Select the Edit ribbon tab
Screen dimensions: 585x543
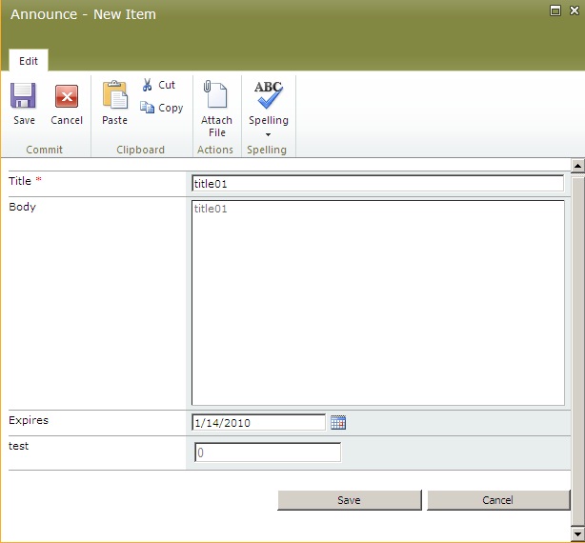(29, 61)
